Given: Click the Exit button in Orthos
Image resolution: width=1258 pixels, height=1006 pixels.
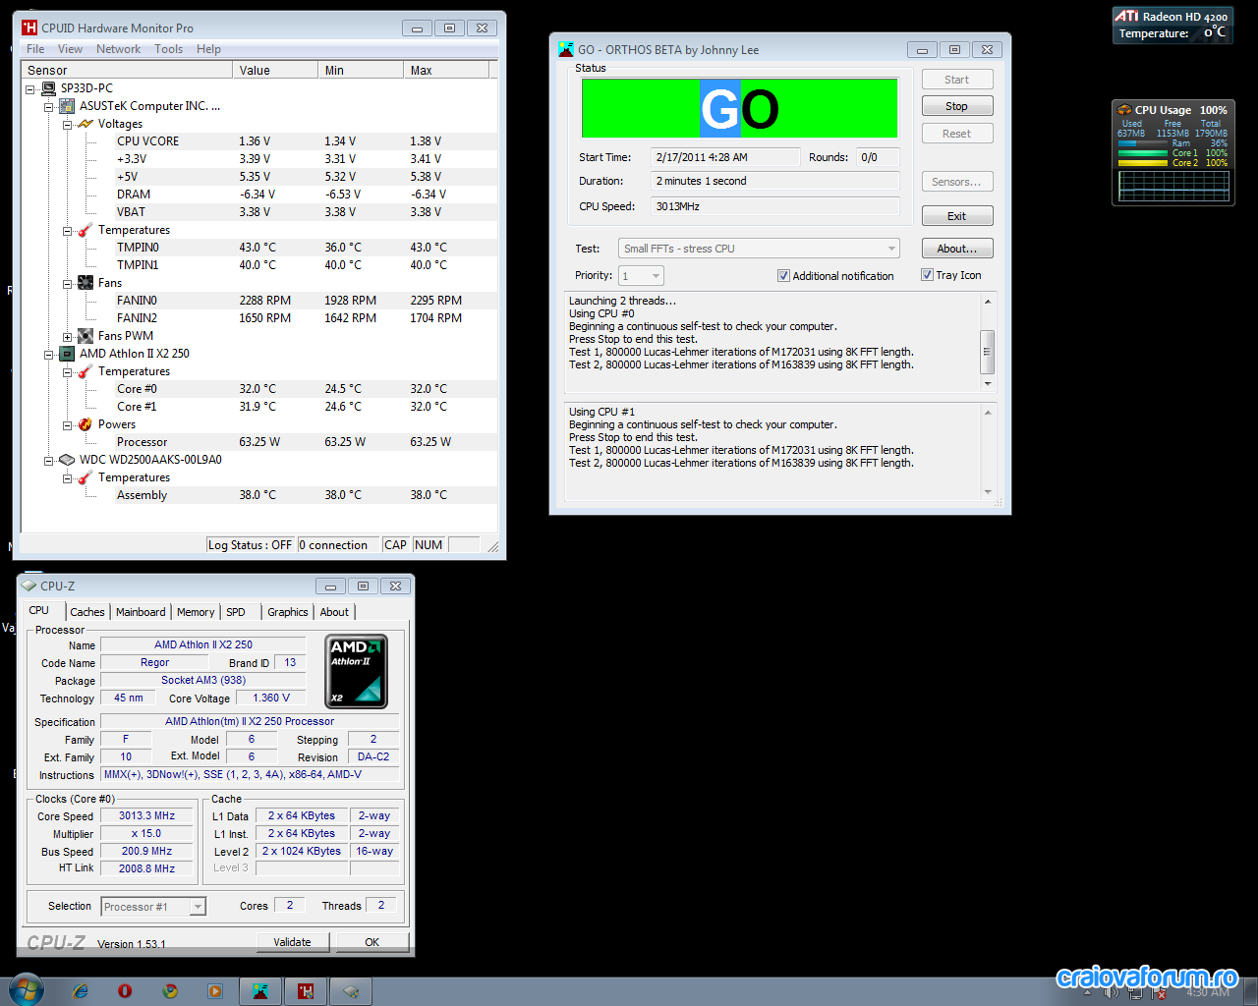Looking at the screenshot, I should pos(957,216).
